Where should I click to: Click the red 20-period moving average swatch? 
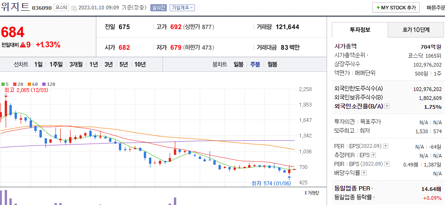tap(15, 84)
